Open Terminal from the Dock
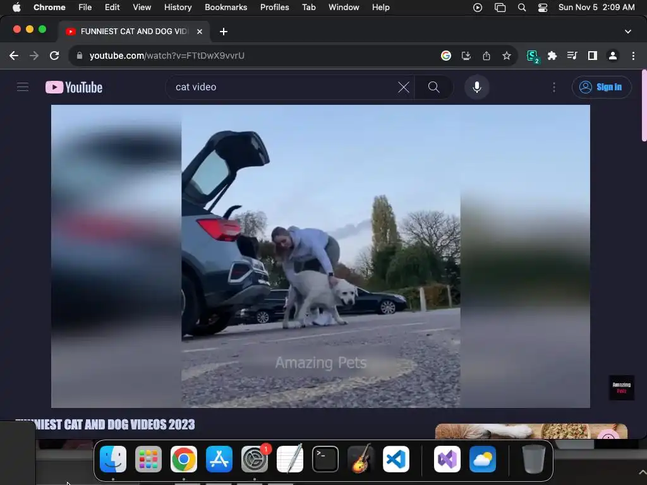 (325, 459)
